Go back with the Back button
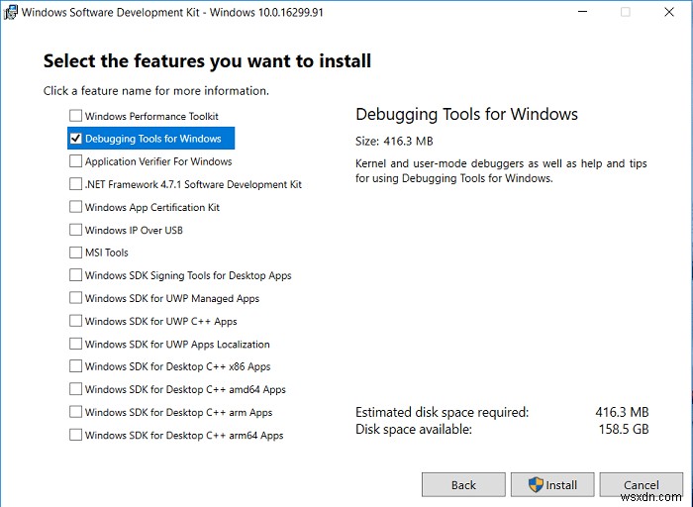This screenshot has height=507, width=693. point(463,484)
